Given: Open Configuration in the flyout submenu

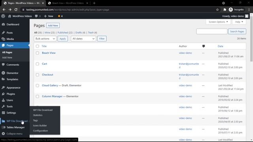Looking at the screenshot, I should click(40, 131).
